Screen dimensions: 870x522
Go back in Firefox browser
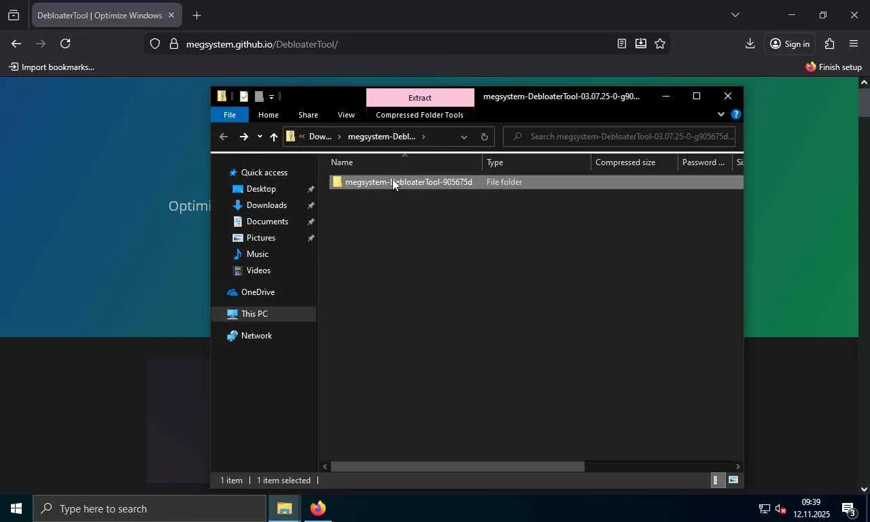[16, 43]
